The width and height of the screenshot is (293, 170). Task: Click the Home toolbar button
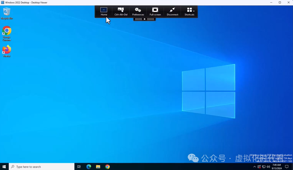point(104,12)
